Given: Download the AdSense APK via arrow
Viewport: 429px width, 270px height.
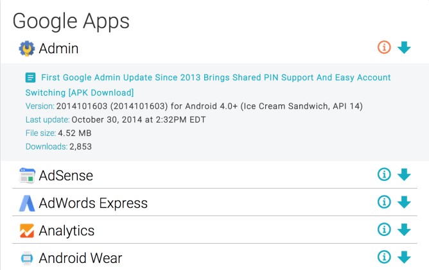Looking at the screenshot, I should click(x=404, y=174).
